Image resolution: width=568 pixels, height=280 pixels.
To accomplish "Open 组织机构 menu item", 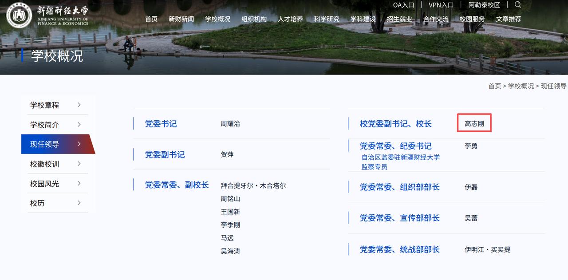I will [254, 19].
